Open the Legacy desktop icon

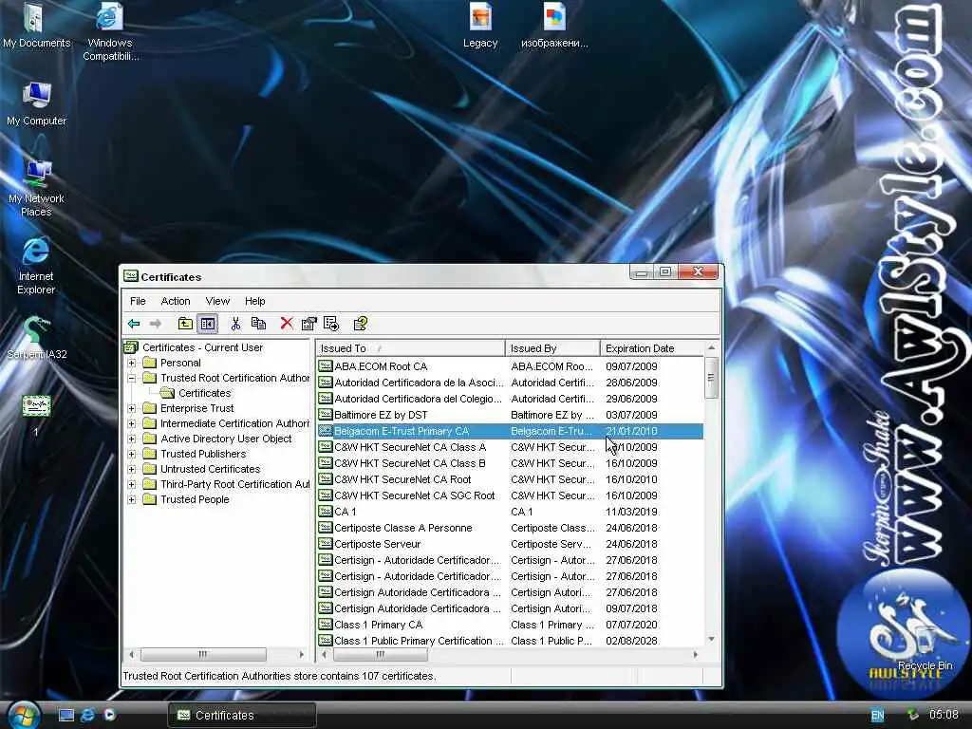pyautogui.click(x=480, y=26)
